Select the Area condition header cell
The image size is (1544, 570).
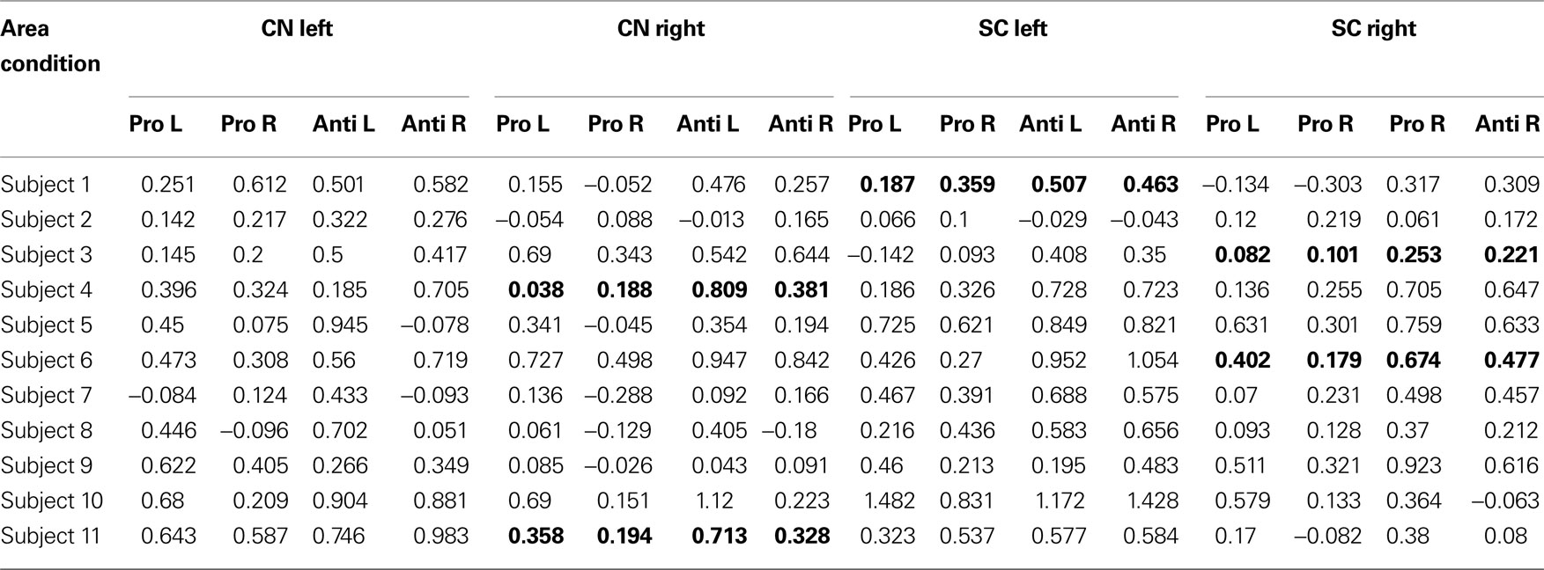click(x=50, y=46)
